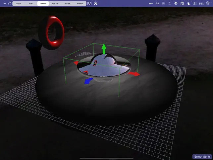Screen dimensions: 213x160
Task: Click the mirror split-panel icon
Action: coord(194,4)
